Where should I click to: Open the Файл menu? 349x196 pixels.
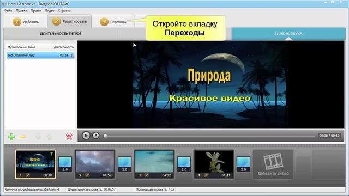8,10
